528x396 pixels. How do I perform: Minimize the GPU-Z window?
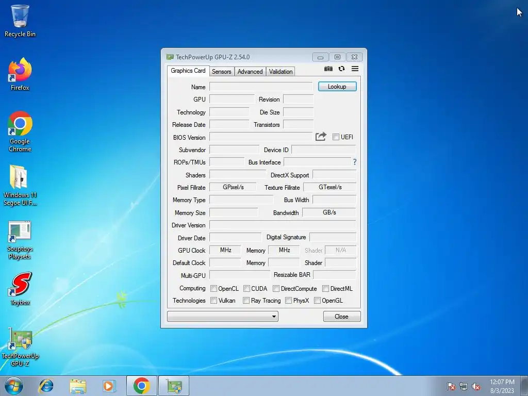tap(320, 57)
